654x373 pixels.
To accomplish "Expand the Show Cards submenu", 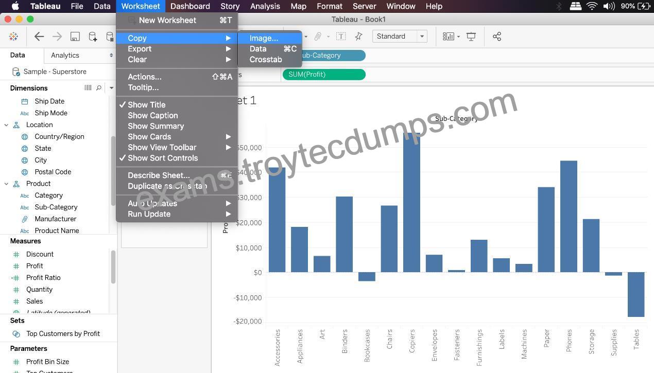I will point(177,137).
